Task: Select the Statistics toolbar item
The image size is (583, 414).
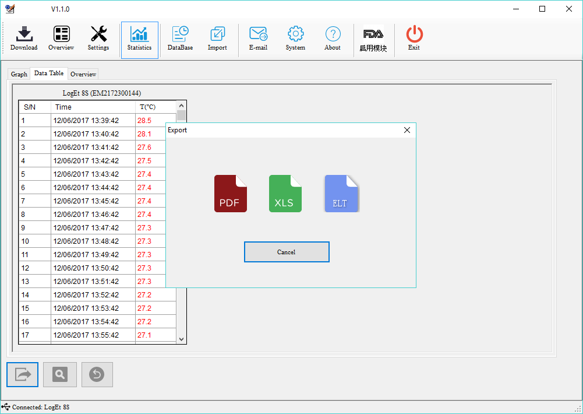Action: (x=139, y=39)
